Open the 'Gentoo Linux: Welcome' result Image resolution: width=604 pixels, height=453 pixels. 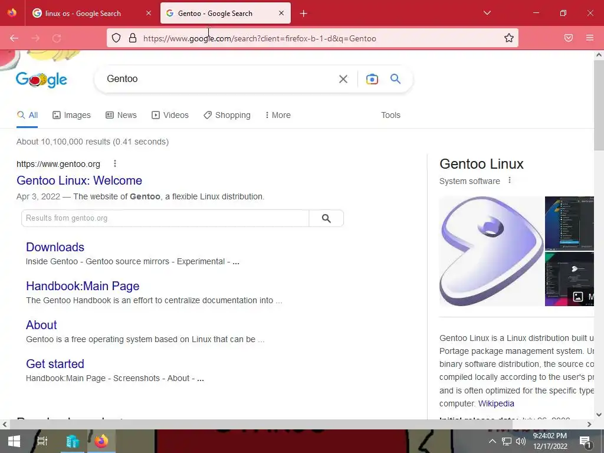tap(80, 180)
